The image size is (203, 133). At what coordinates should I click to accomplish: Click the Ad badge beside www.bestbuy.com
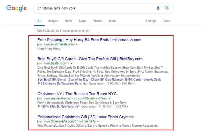40,63
